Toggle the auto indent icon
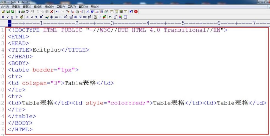 pos(97,12)
